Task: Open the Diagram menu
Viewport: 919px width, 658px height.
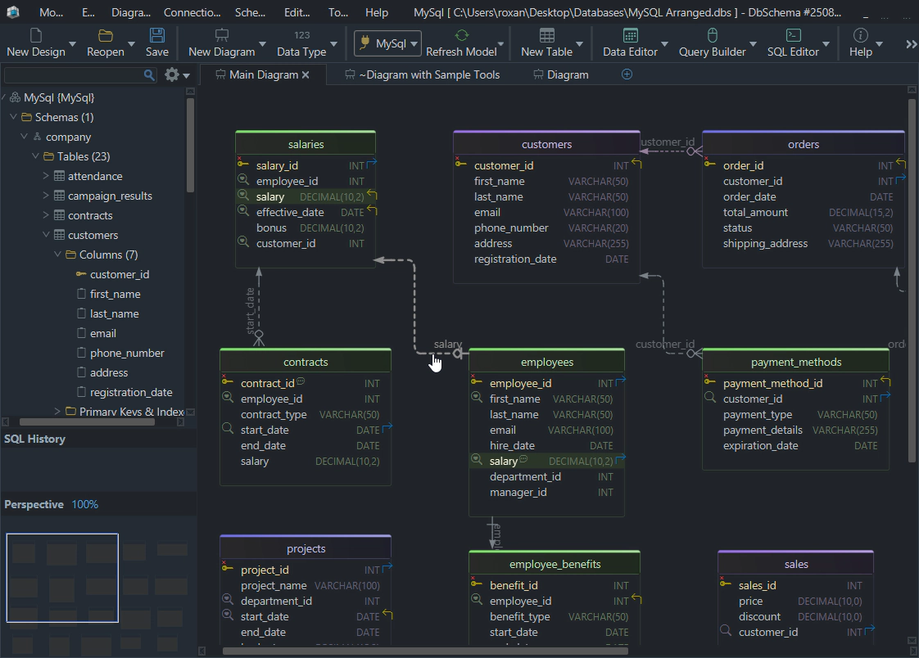Action: tap(131, 12)
